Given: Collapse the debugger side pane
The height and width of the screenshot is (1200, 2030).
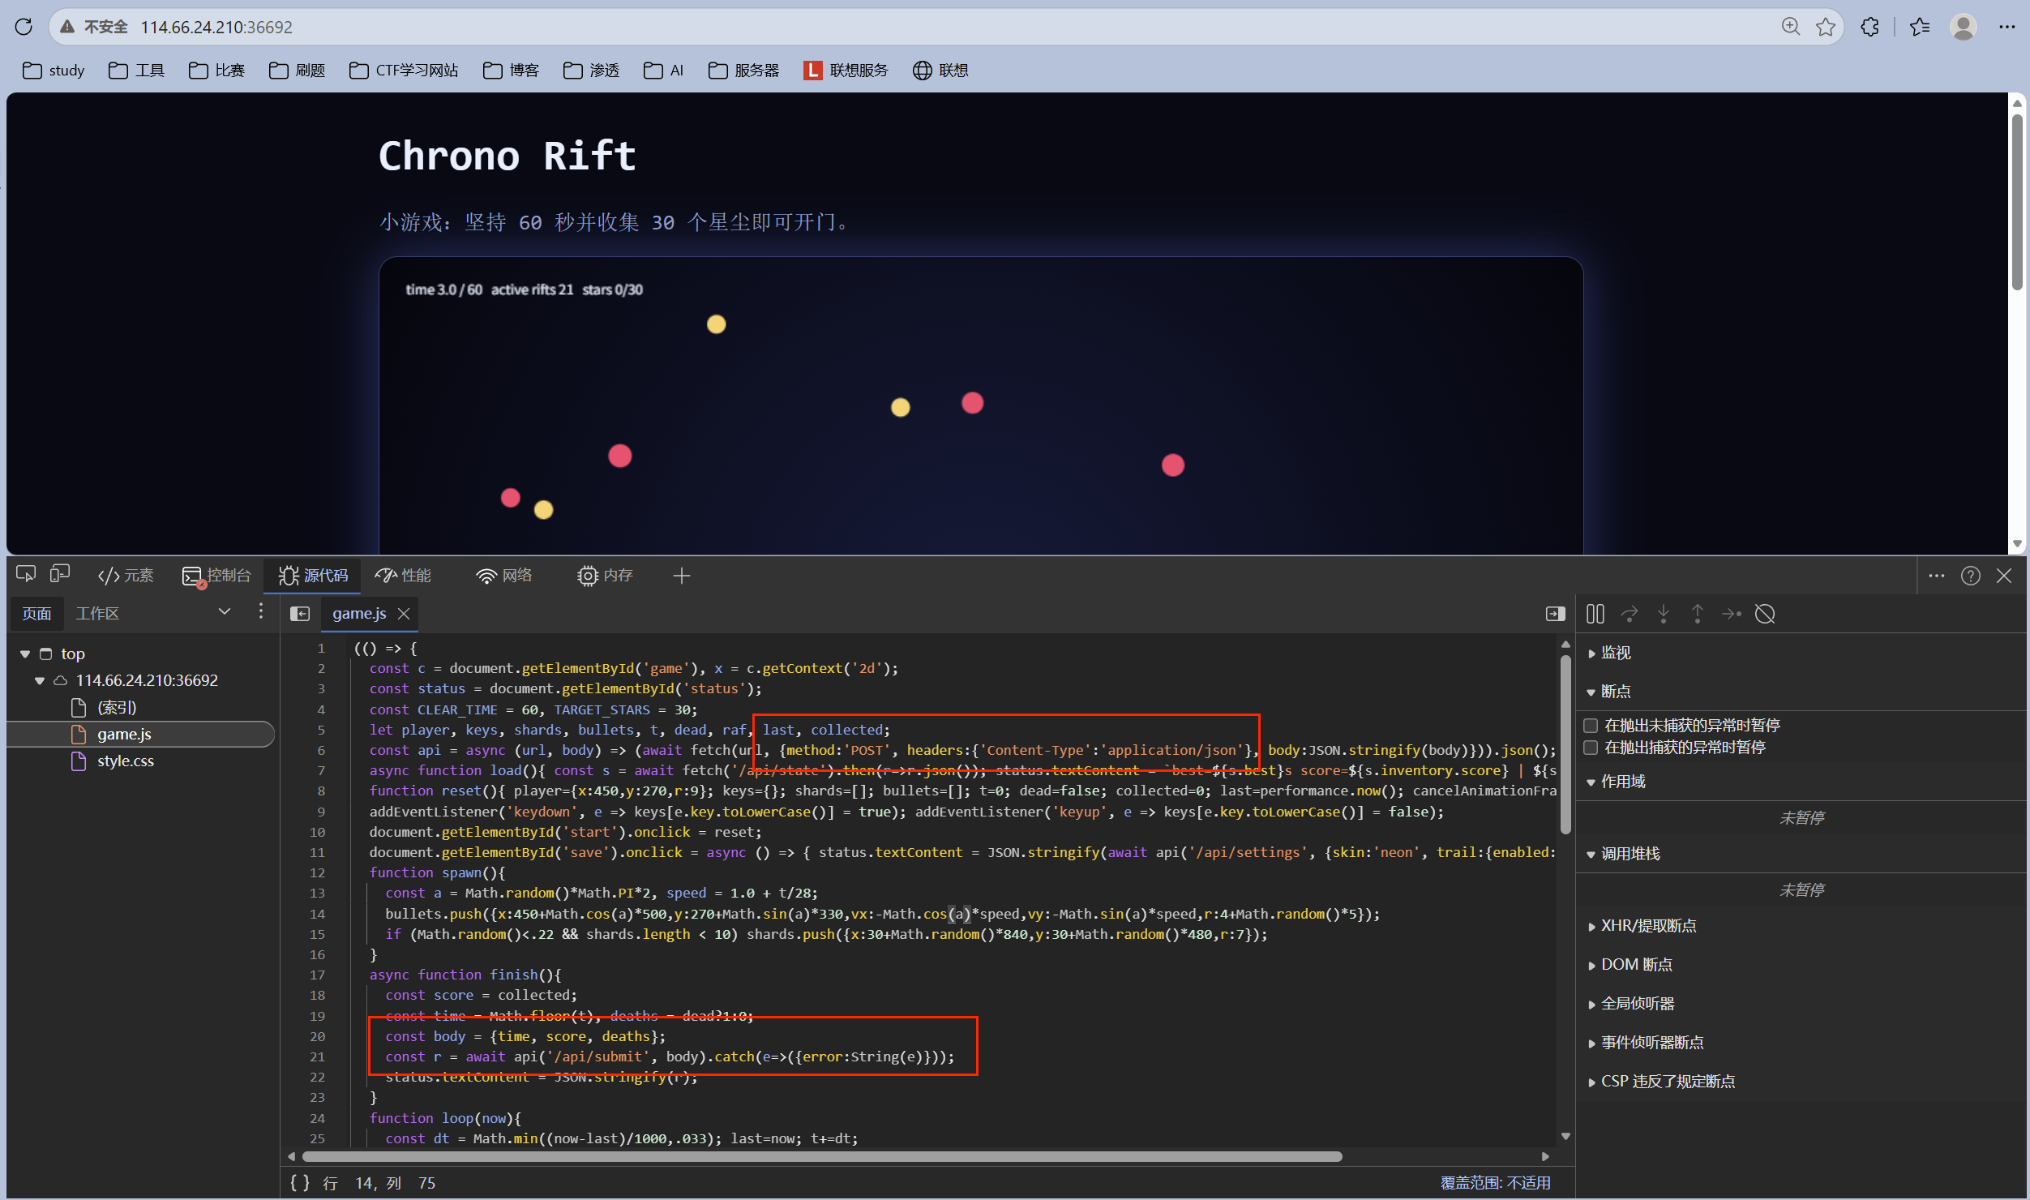Looking at the screenshot, I should tap(1555, 614).
